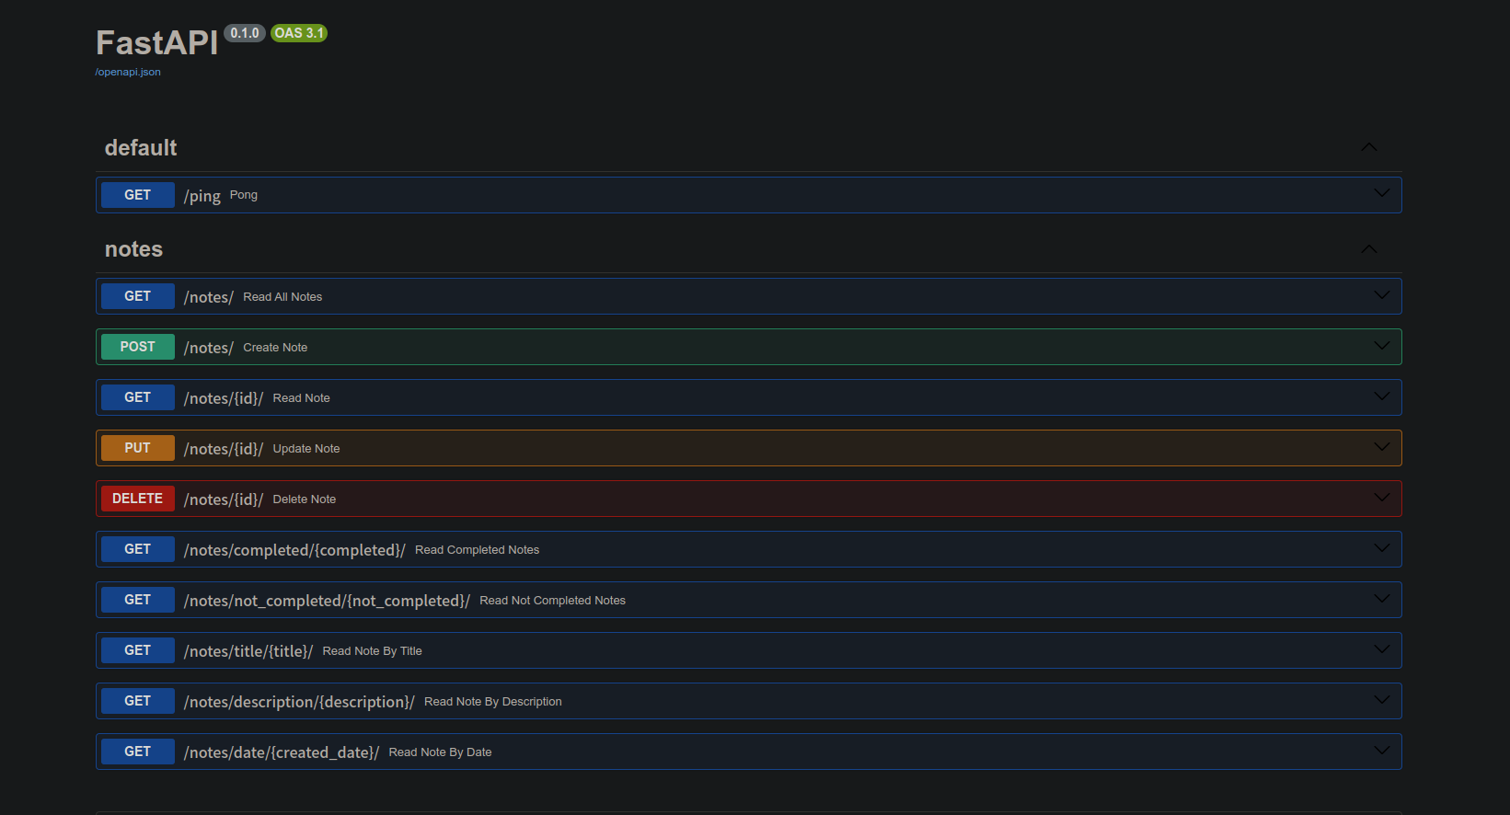This screenshot has height=815, width=1510.
Task: Click the OAS 3.1 badge
Action: point(299,33)
